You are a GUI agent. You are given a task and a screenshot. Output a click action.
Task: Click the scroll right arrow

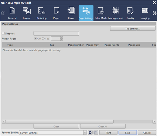coord(154,122)
